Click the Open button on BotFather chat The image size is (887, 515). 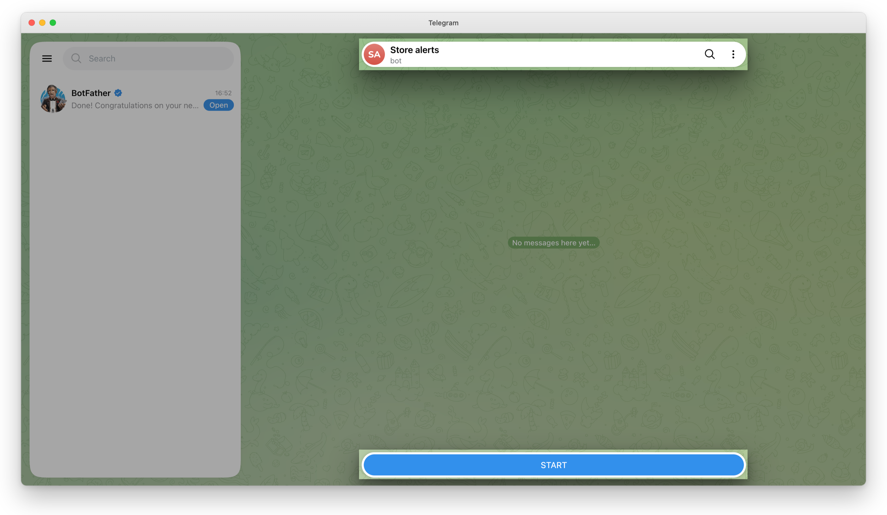coord(219,105)
